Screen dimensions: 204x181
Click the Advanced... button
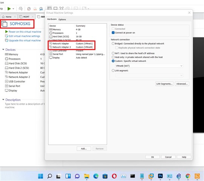pos(182,84)
